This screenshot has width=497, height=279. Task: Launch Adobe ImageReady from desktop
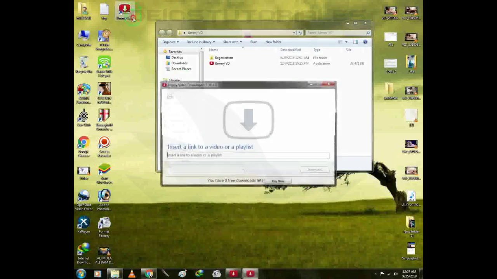click(x=104, y=40)
